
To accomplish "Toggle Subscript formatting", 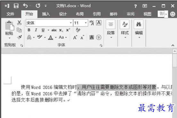I will [61, 30].
